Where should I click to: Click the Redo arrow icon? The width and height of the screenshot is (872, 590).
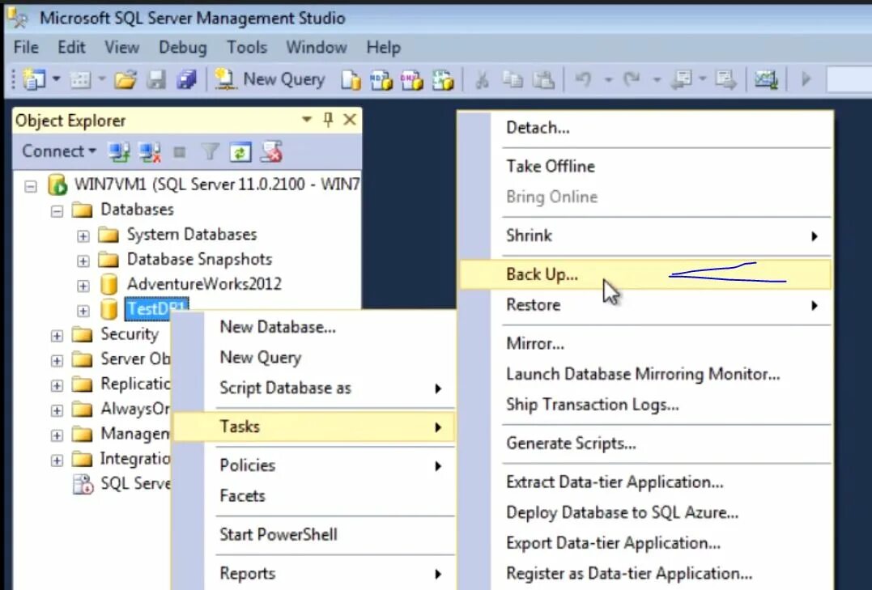(632, 79)
